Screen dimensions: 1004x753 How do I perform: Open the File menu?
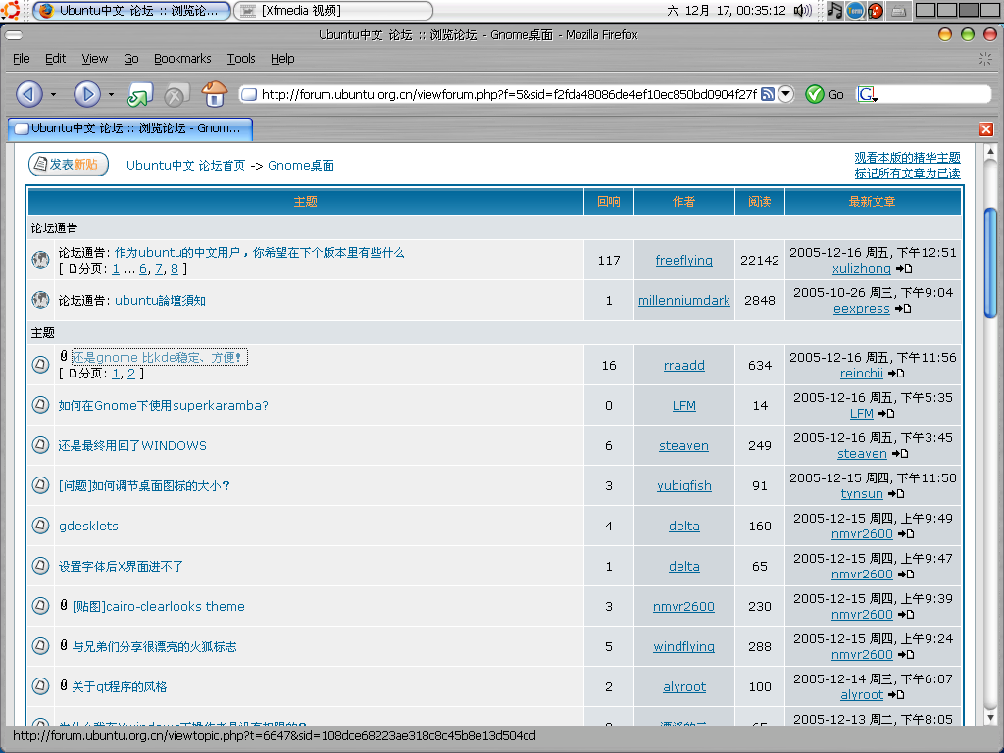pyautogui.click(x=22, y=58)
